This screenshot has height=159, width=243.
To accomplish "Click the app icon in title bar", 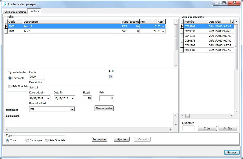I will tap(4, 4).
